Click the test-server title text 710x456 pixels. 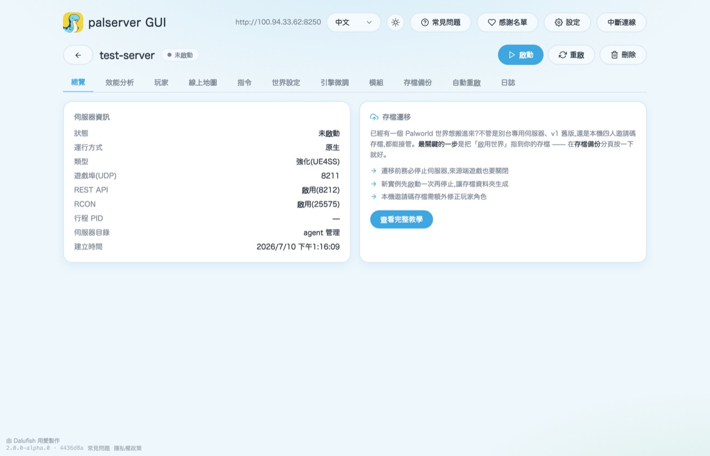point(127,55)
